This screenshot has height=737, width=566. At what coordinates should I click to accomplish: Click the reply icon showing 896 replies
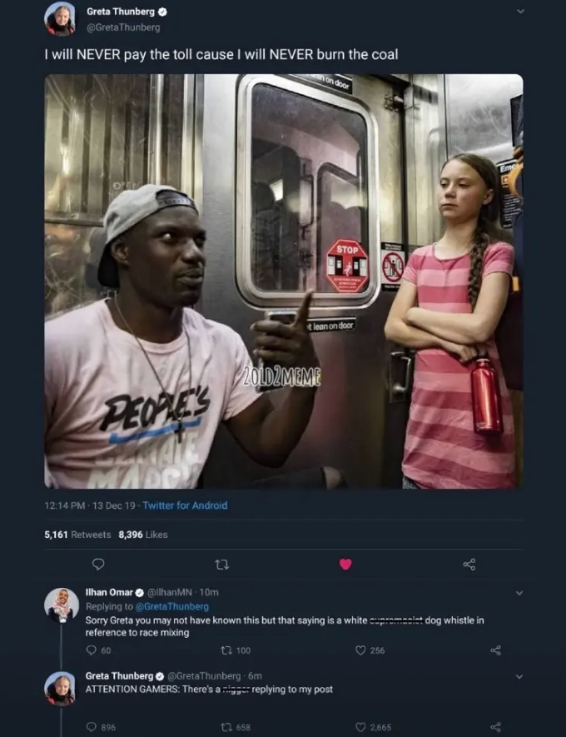coord(91,727)
